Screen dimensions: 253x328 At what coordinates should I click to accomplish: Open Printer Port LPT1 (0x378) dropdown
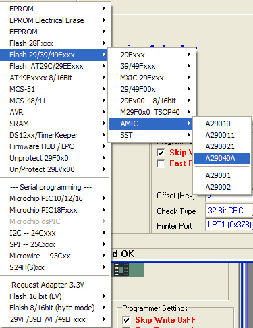(229, 225)
